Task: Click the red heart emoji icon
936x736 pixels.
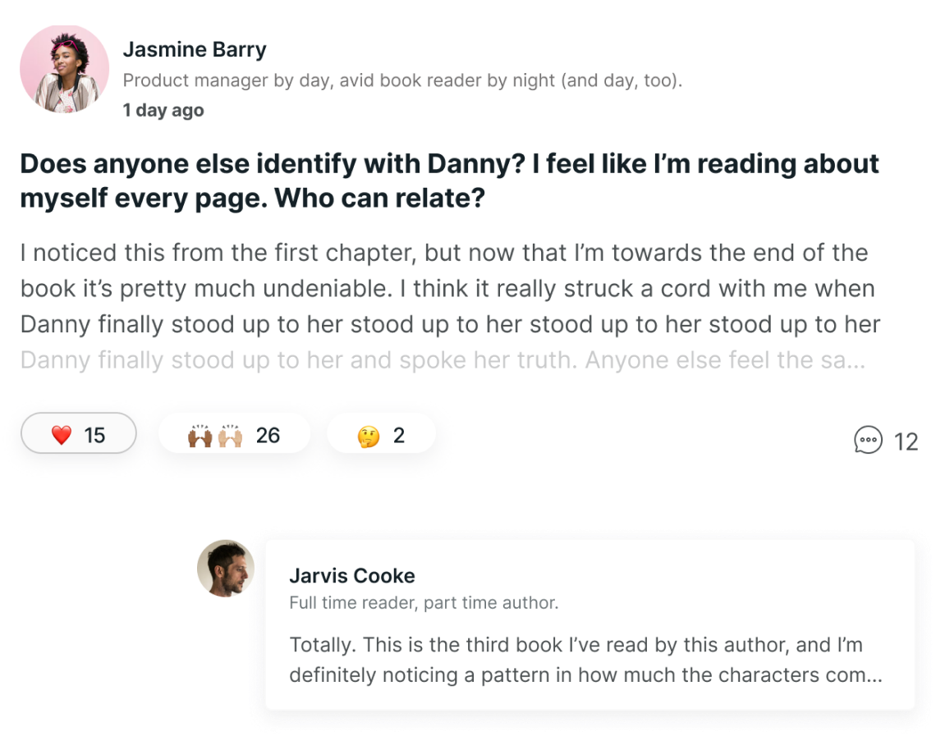Action: [62, 435]
